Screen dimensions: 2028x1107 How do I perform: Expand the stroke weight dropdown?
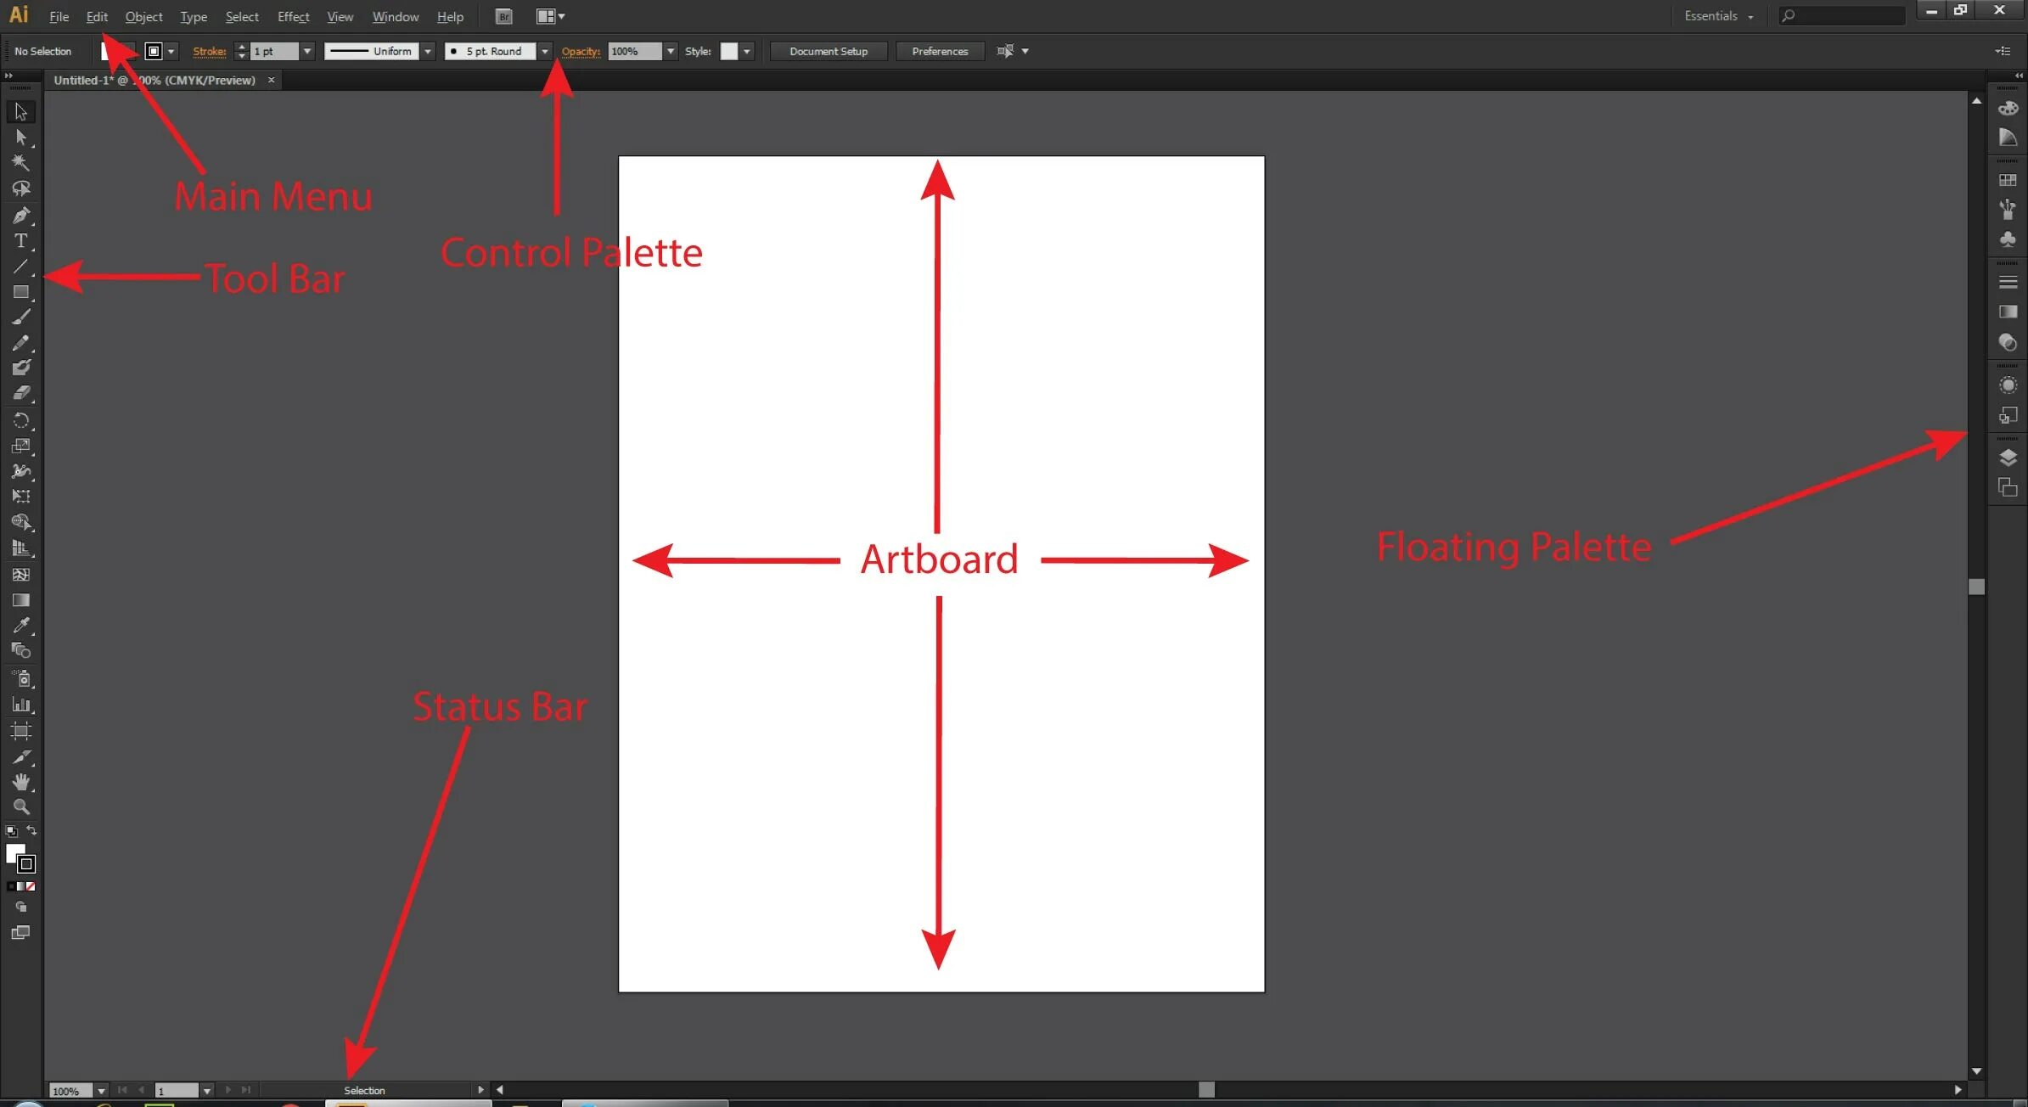(306, 50)
